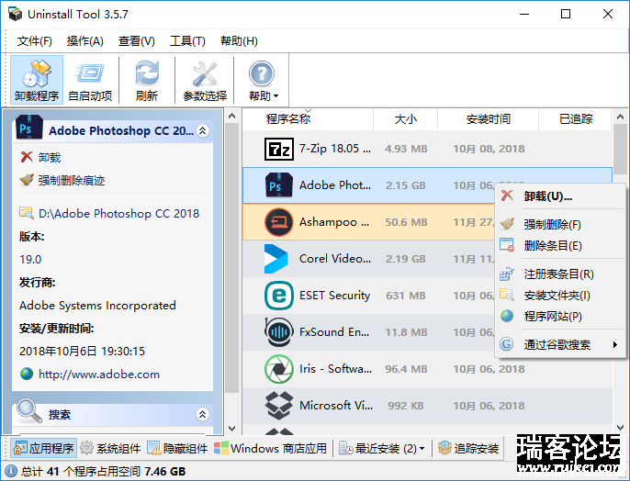This screenshot has width=630, height=481.
Task: Click sidebar scrollbar down arrow
Action: coord(231,429)
